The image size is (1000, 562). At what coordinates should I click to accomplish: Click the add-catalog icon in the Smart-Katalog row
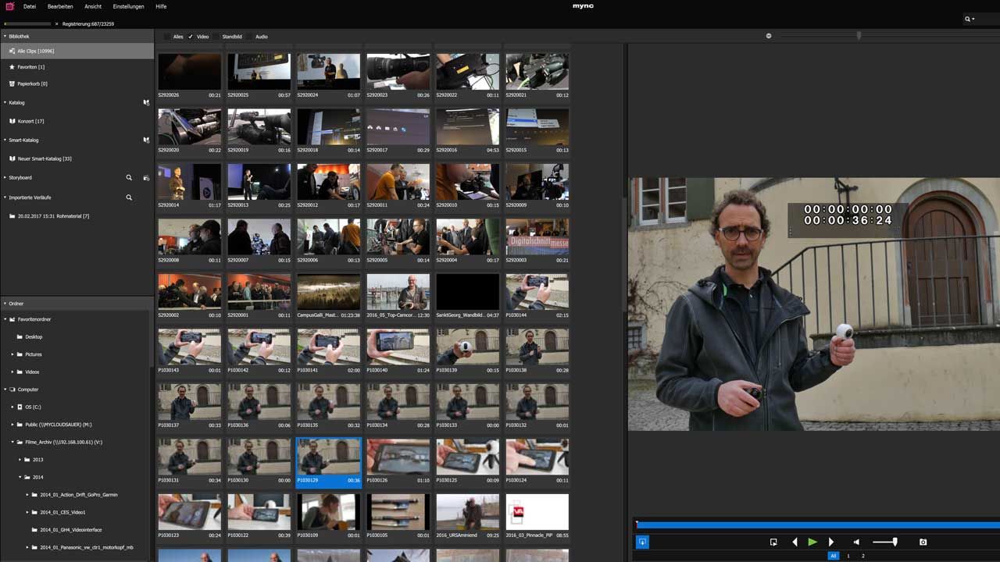pos(146,140)
